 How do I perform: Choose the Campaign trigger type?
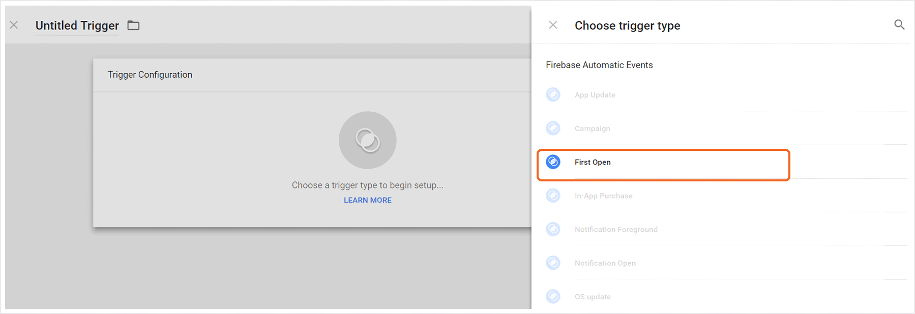click(592, 129)
